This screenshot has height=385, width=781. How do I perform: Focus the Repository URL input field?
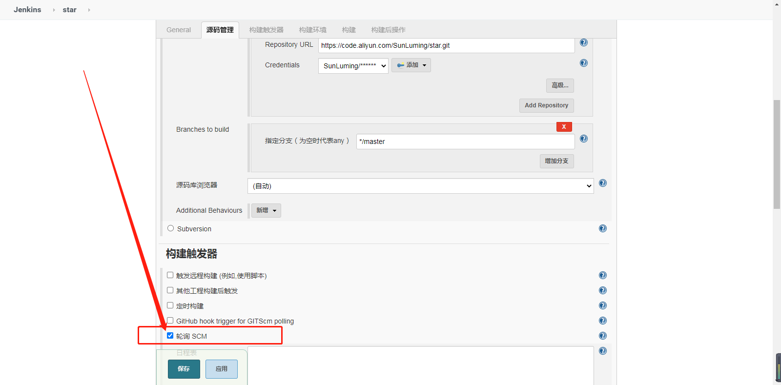tap(447, 45)
